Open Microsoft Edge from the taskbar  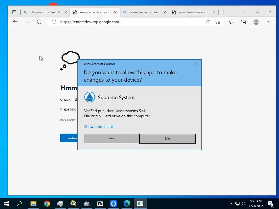coord(127,204)
